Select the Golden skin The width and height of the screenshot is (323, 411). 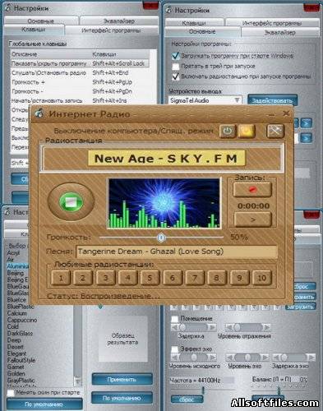(x=16, y=373)
